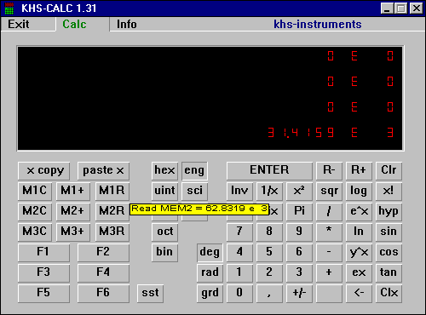
Task: Toggle the Inv inverse function key
Action: [x=239, y=191]
